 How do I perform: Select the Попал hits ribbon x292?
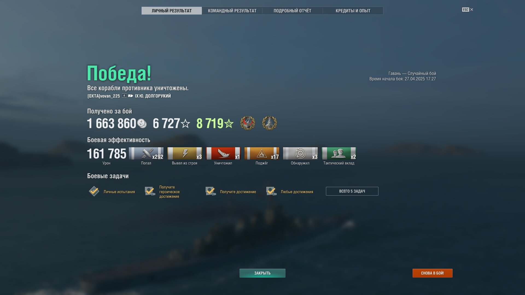(x=146, y=153)
